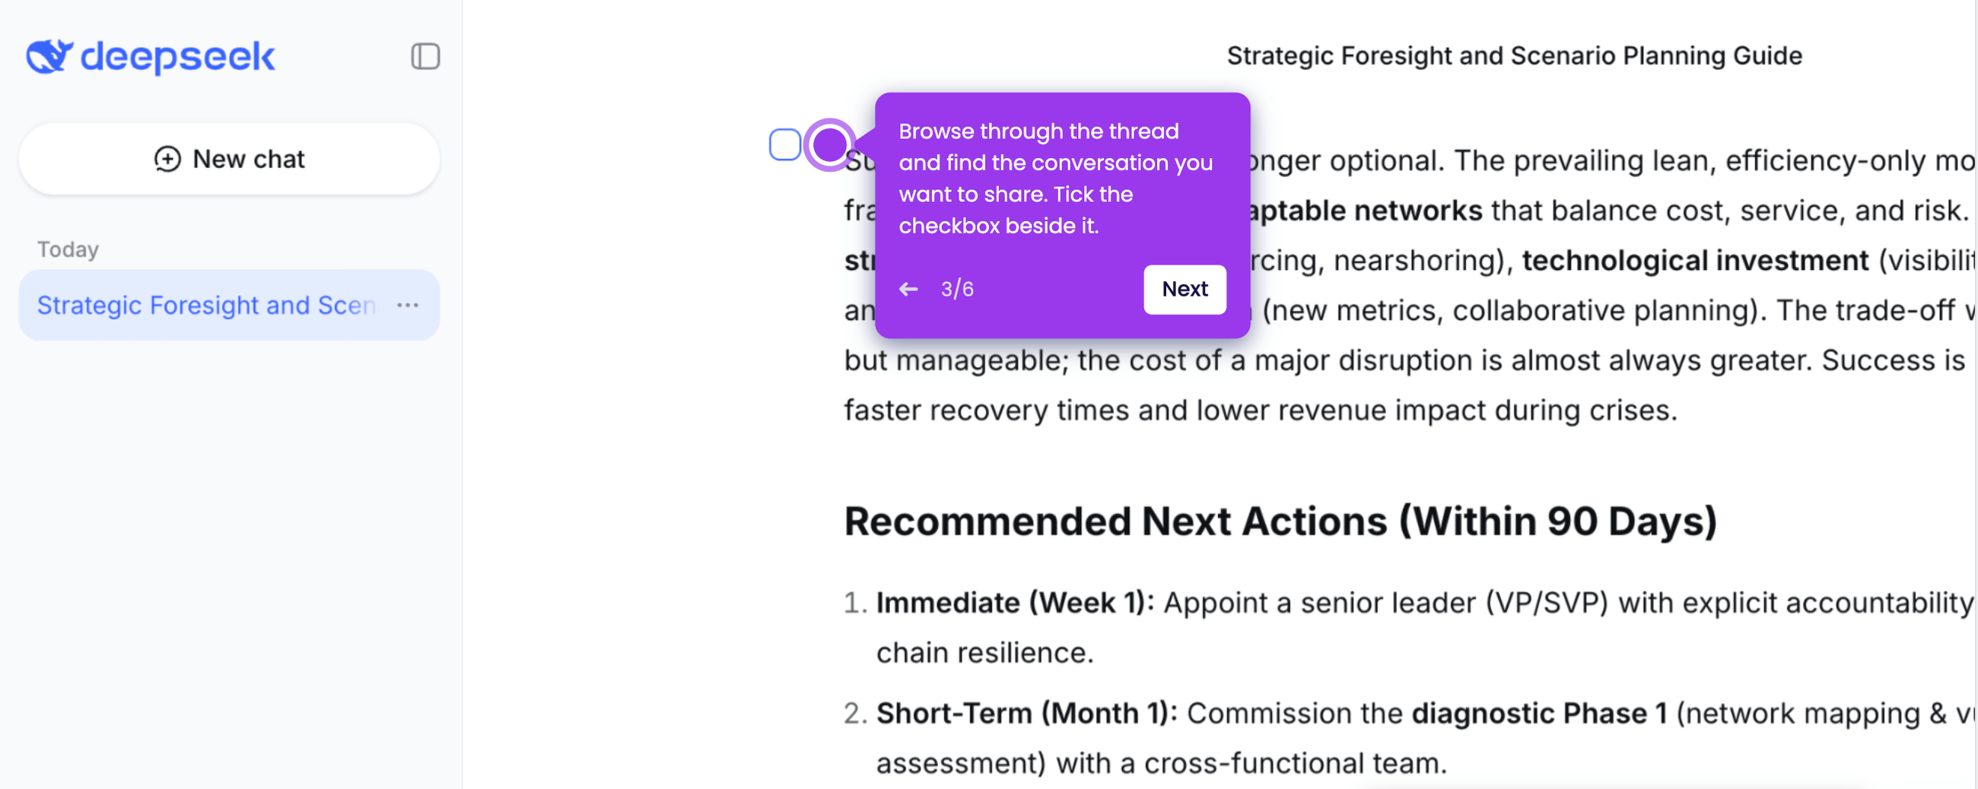1978x789 pixels.
Task: Click the DeepSeek whale logo
Action: (50, 56)
